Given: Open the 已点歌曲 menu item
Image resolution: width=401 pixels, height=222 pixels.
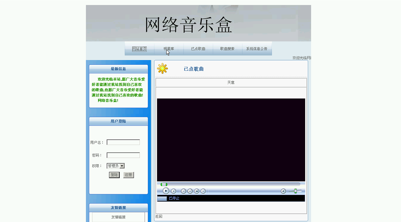Looking at the screenshot, I should [198, 49].
